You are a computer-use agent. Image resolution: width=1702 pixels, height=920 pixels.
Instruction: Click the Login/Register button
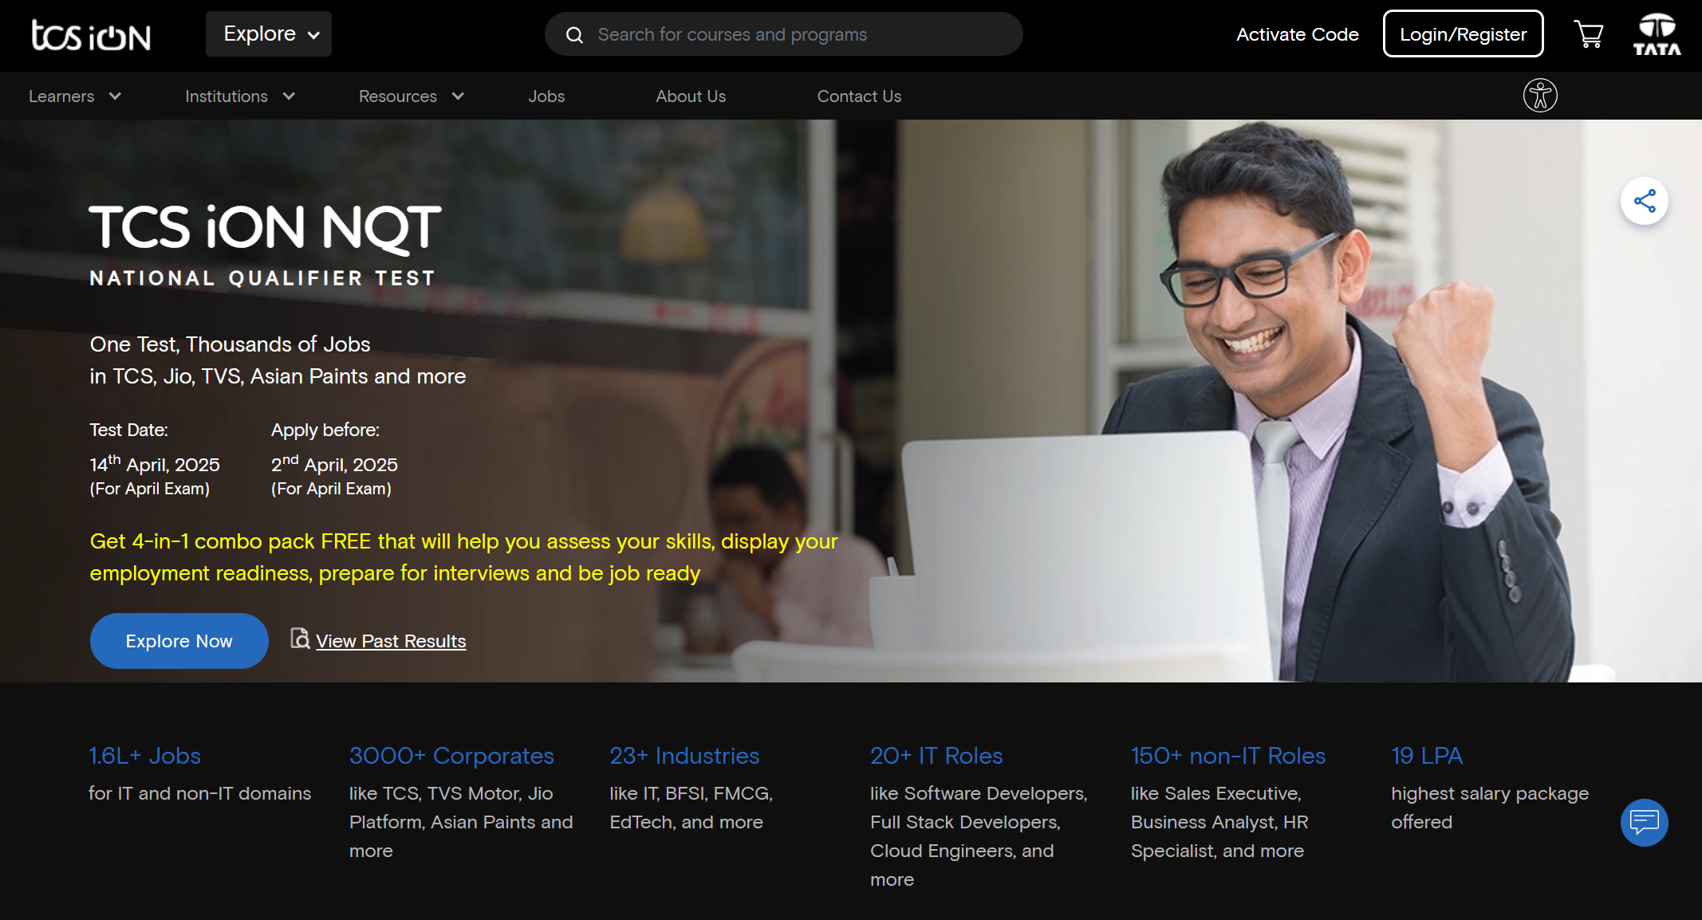click(1464, 33)
